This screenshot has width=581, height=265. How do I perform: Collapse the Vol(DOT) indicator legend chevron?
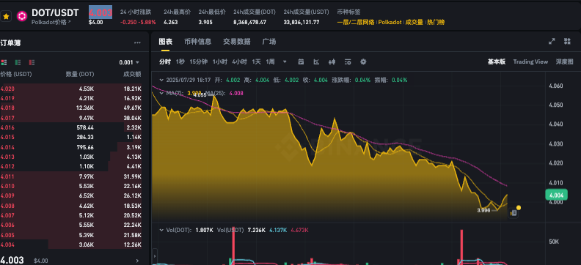[161, 230]
